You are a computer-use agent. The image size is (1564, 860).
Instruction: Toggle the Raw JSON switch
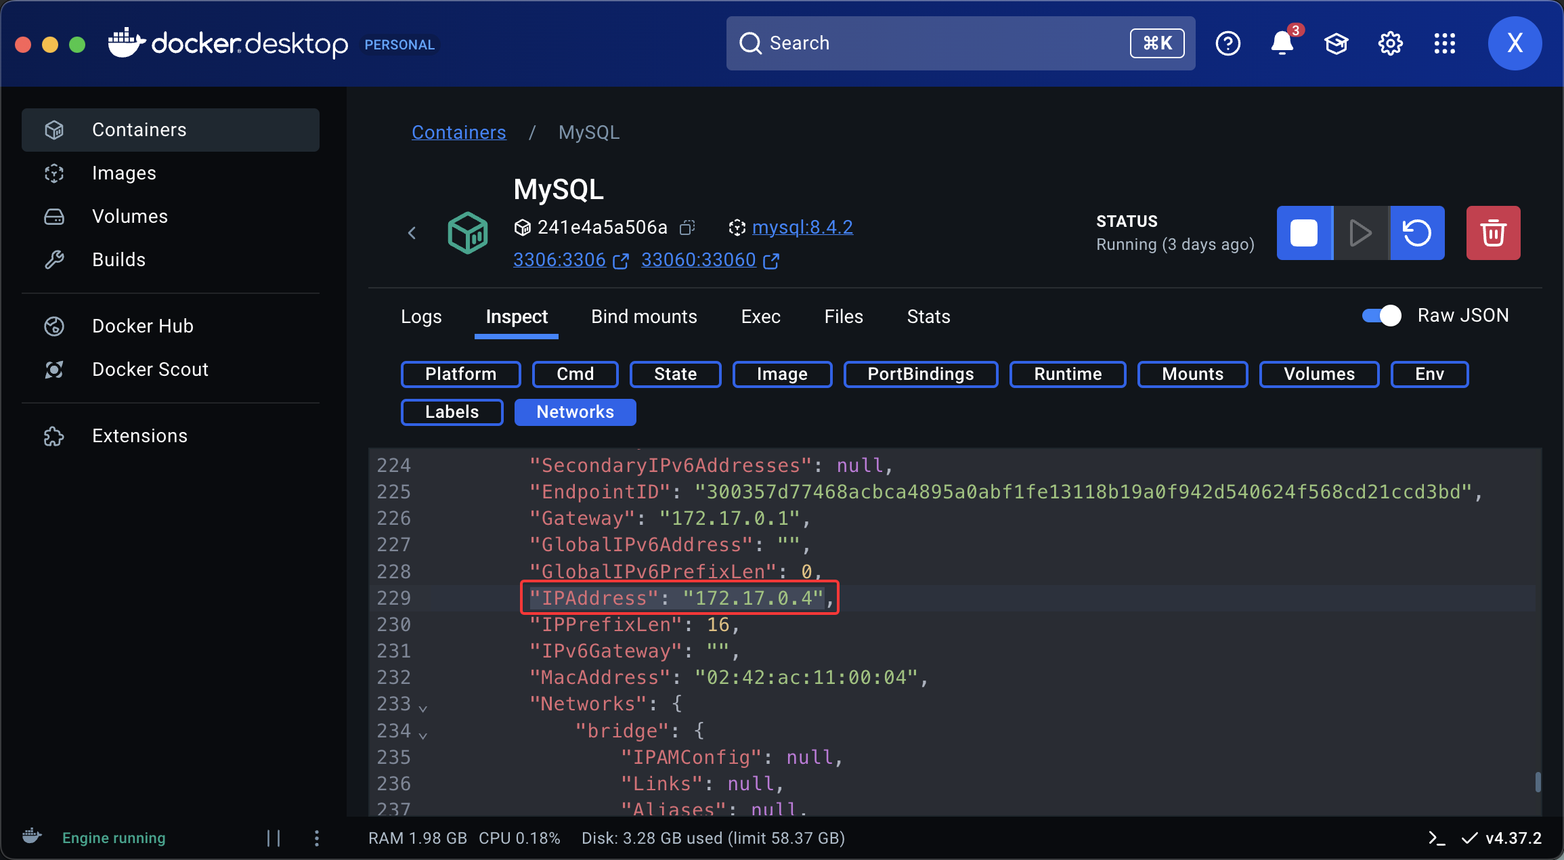pyautogui.click(x=1381, y=316)
